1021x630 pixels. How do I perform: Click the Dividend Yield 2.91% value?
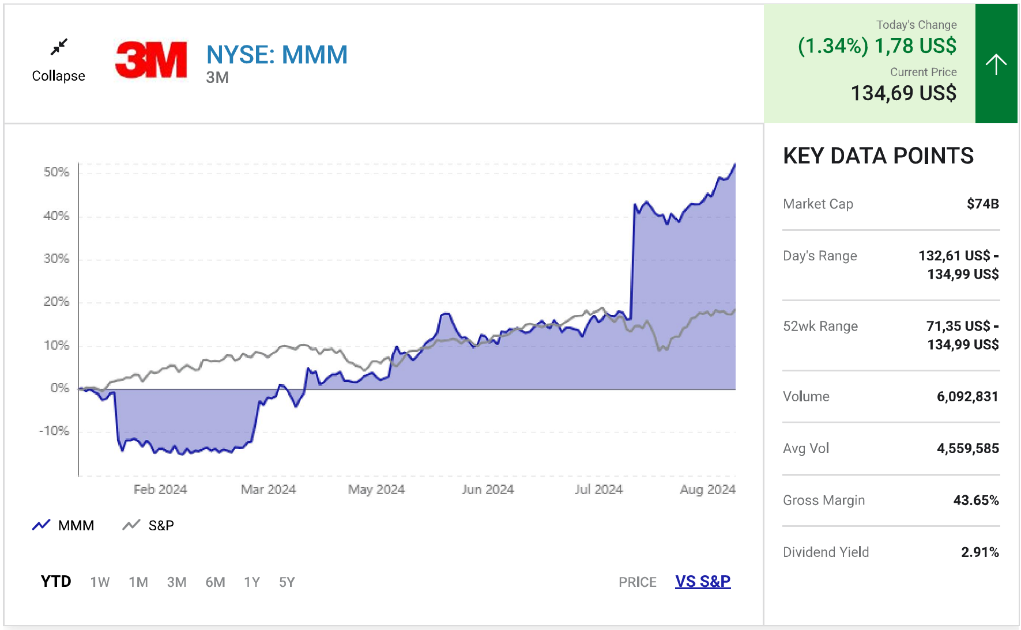tap(979, 552)
